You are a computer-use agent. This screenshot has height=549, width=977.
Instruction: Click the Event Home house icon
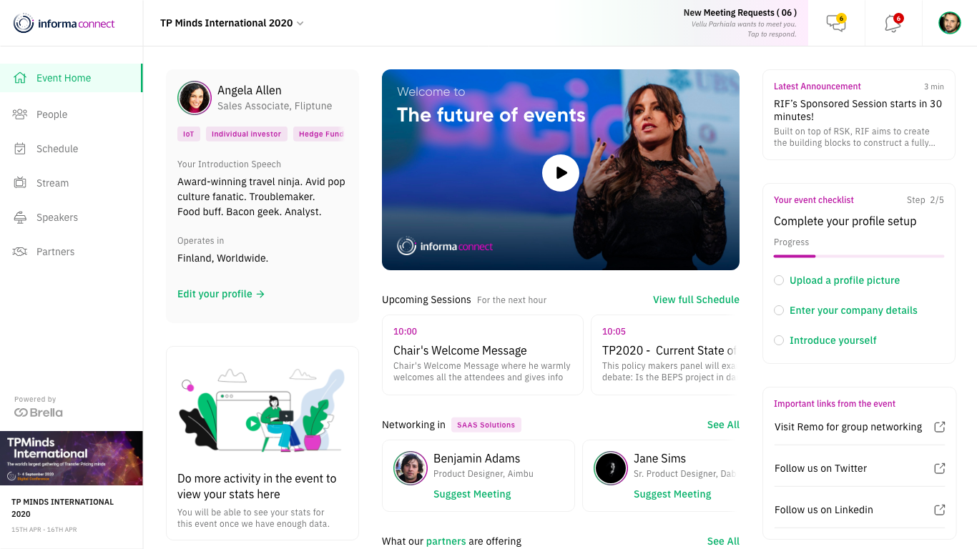tap(20, 78)
